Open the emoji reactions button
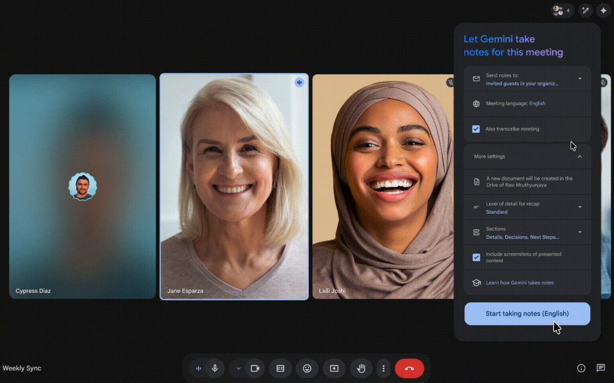This screenshot has height=383, width=614. [307, 368]
